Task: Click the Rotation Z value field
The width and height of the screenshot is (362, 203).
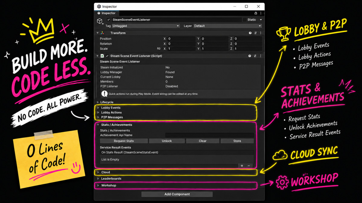Action: (x=248, y=44)
